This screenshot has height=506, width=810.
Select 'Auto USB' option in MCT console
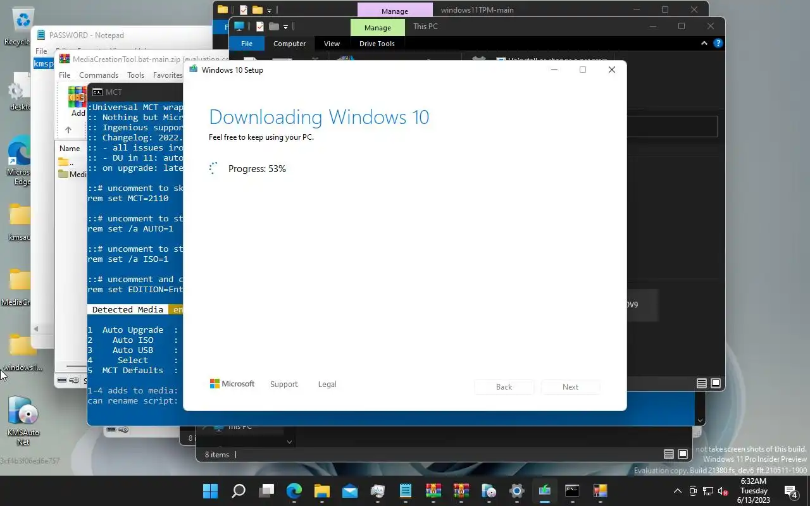133,350
